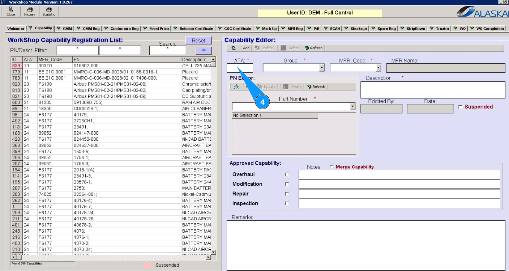The image size is (509, 271).
Task: Expand the Group dropdown
Action: pyautogui.click(x=322, y=68)
